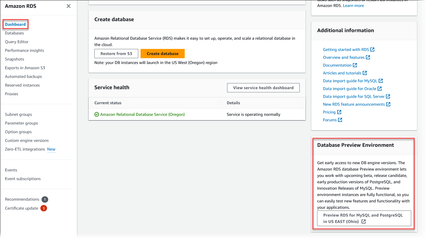Open the service health dashboard

263,87
